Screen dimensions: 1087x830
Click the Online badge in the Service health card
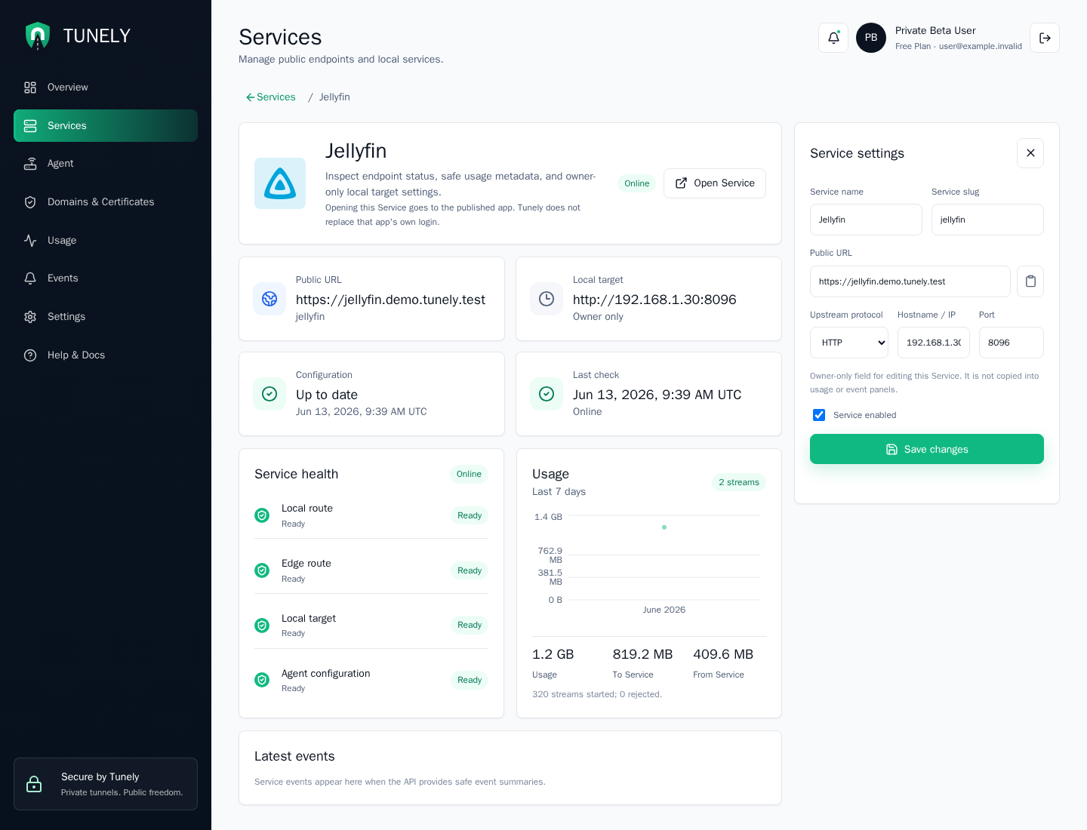(x=469, y=474)
